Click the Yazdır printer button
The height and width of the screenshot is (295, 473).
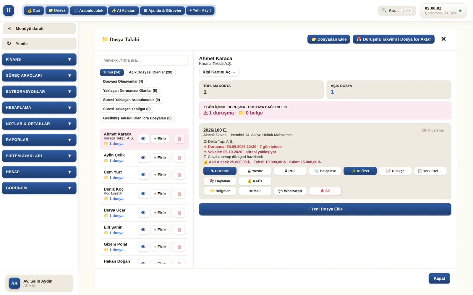pos(255,171)
